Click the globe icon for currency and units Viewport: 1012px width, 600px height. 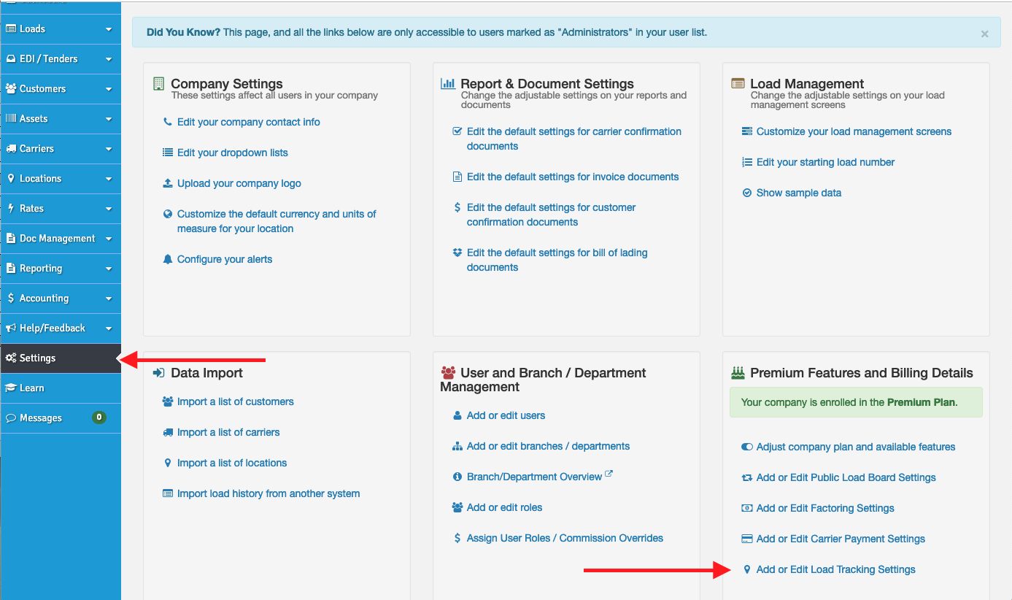(168, 215)
